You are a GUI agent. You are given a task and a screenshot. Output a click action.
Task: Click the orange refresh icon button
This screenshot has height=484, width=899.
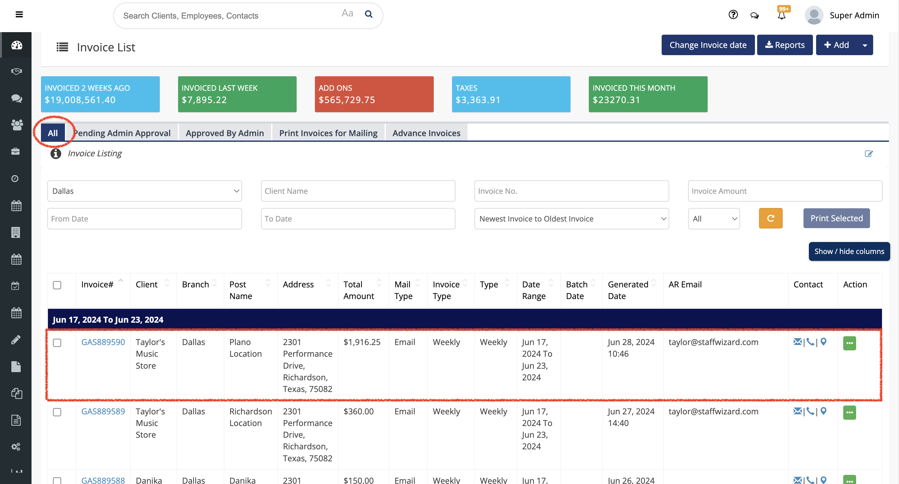click(770, 218)
